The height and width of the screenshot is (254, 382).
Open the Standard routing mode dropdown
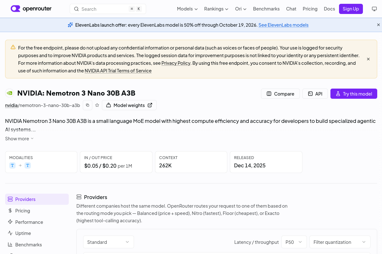[109, 242]
